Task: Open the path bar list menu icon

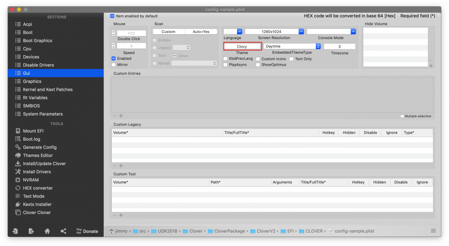Action: pos(433,231)
